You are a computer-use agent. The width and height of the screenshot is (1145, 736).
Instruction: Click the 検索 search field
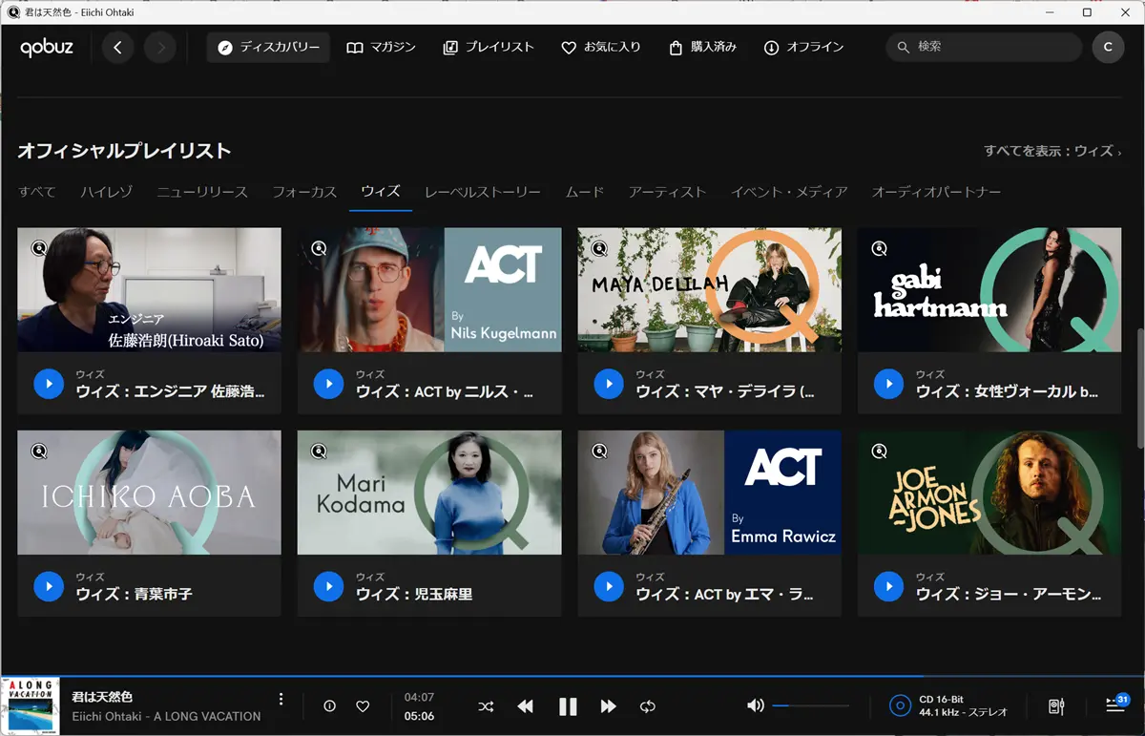[984, 47]
